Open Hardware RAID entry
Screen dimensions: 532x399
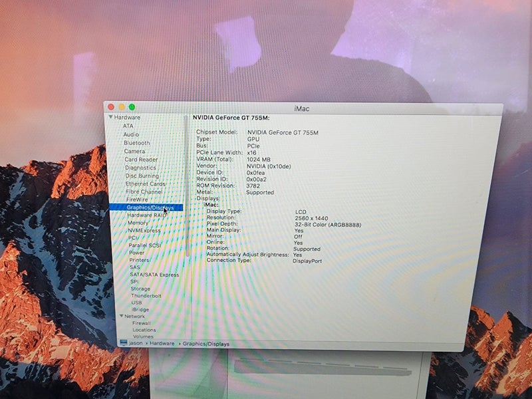147,215
